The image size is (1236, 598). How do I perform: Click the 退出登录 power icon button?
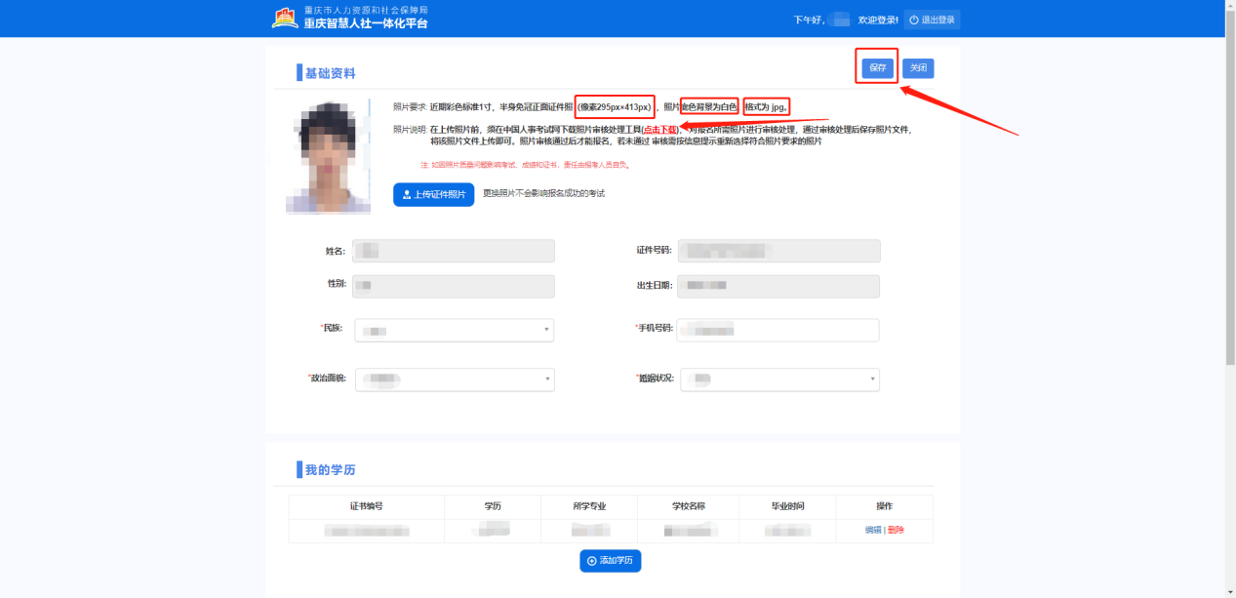914,20
